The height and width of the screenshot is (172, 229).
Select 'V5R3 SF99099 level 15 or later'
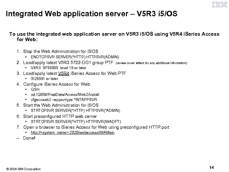tap(59, 68)
